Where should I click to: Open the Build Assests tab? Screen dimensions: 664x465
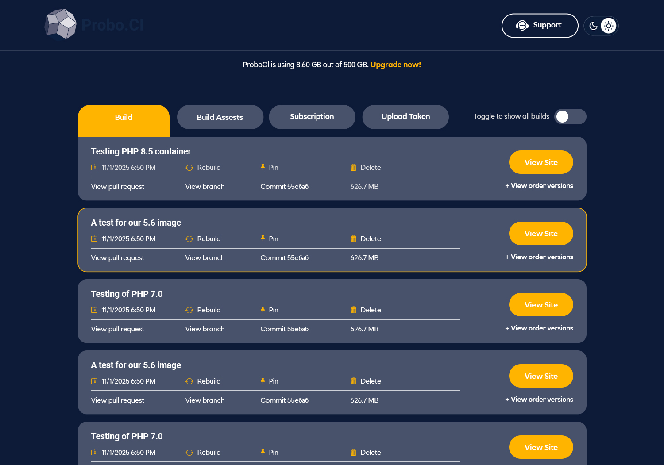220,117
